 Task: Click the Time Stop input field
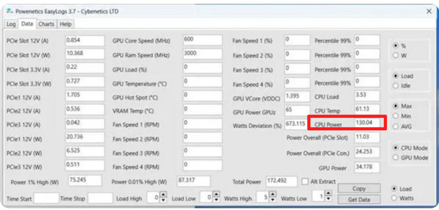click(x=100, y=198)
